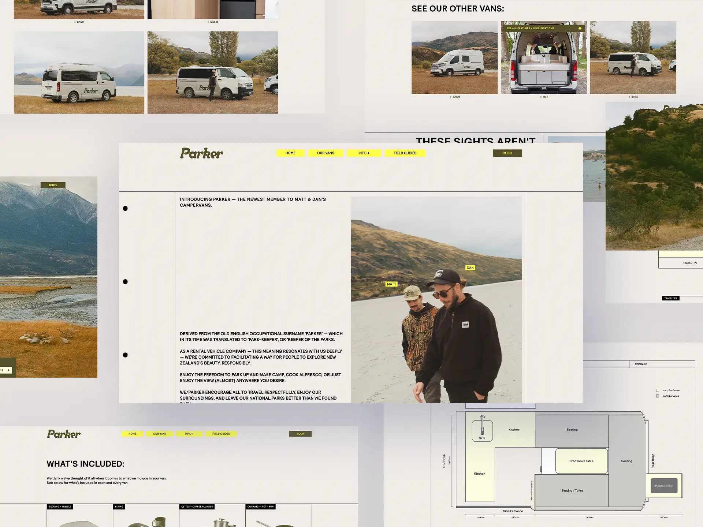Click the white TRAVEL TIPS box on the right page
The image size is (703, 527).
coord(681,263)
